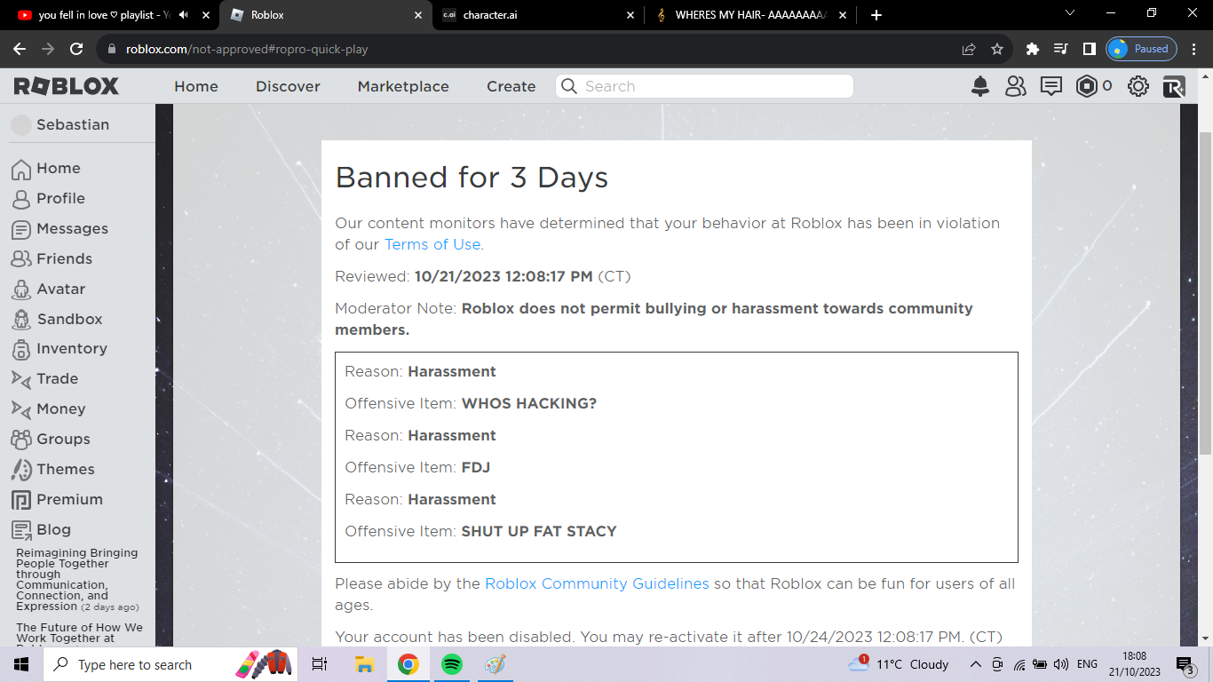This screenshot has height=682, width=1213.
Task: Bookmark this page with the star
Action: (x=997, y=49)
